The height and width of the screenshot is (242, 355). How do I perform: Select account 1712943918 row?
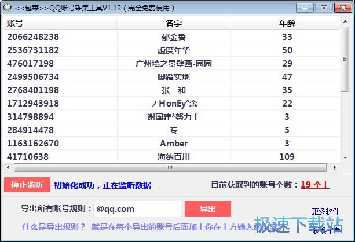[x=172, y=104]
